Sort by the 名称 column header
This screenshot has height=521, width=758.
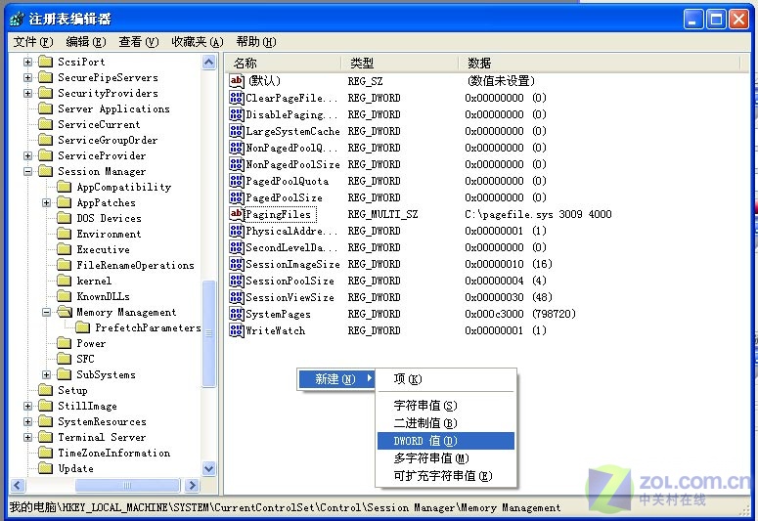point(284,63)
